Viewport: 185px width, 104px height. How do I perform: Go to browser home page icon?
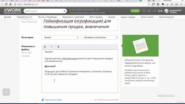(x=10, y=4)
